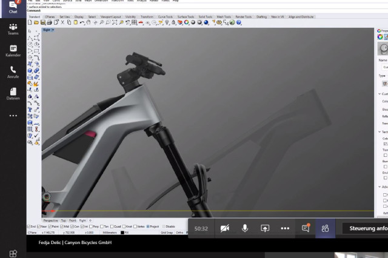
Task: Click the Save icon in Rhino toolbar
Action: click(x=43, y=22)
